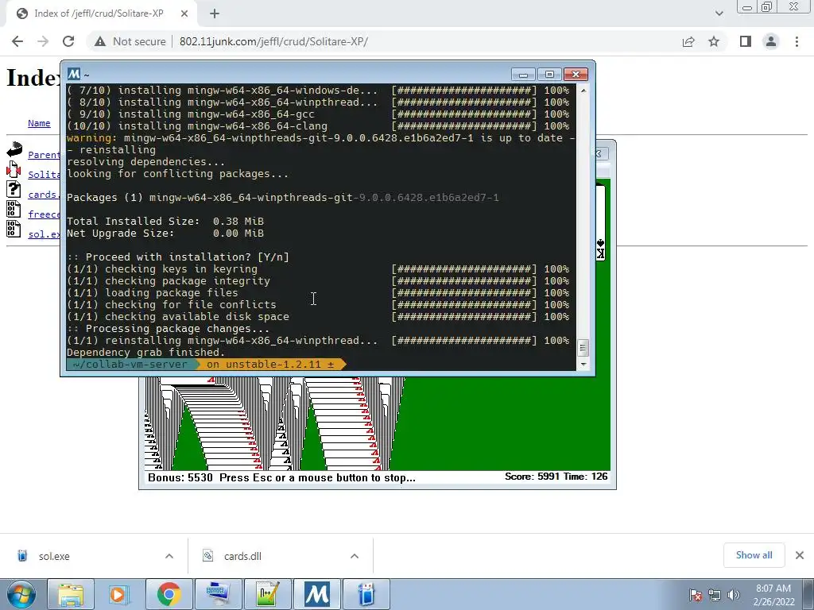The image size is (814, 610).
Task: Open the freecell file link
Action: [x=45, y=214]
